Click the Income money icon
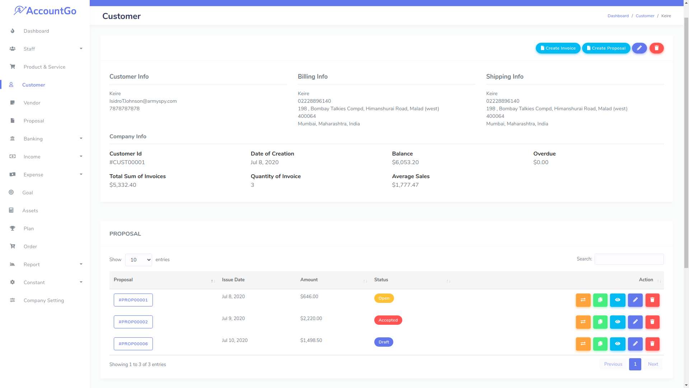689x388 pixels. coord(13,157)
